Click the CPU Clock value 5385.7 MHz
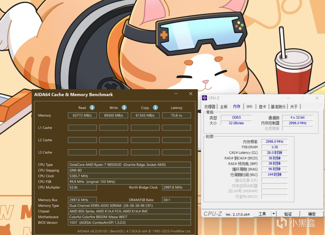The height and width of the screenshot is (235, 325). pyautogui.click(x=129, y=176)
